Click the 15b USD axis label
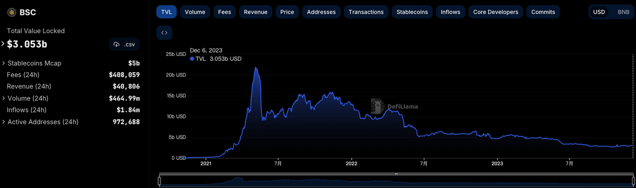The image size is (636, 188). (x=176, y=95)
